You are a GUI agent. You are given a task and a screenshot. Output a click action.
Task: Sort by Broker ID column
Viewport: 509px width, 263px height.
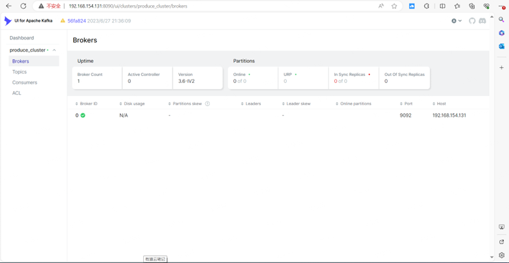coord(86,104)
